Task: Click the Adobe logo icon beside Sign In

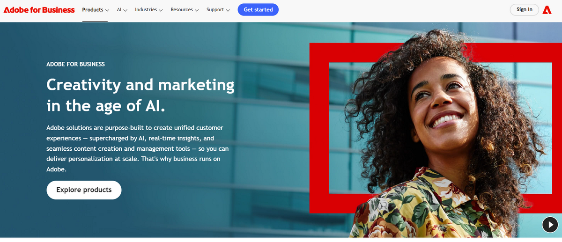Action: click(x=547, y=10)
